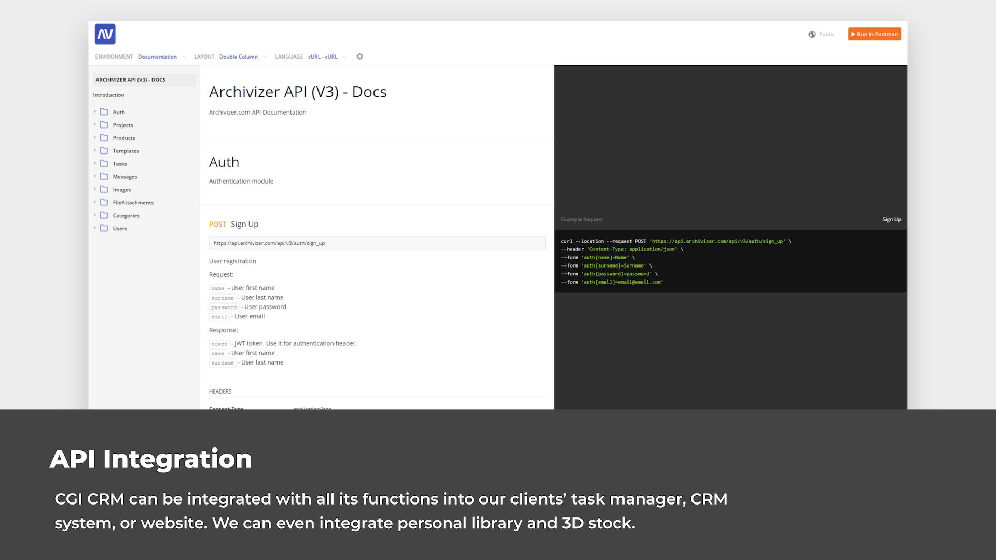This screenshot has width=996, height=560.
Task: Select Archivizer API (V3) - Docs sidebar header
Action: pyautogui.click(x=144, y=80)
